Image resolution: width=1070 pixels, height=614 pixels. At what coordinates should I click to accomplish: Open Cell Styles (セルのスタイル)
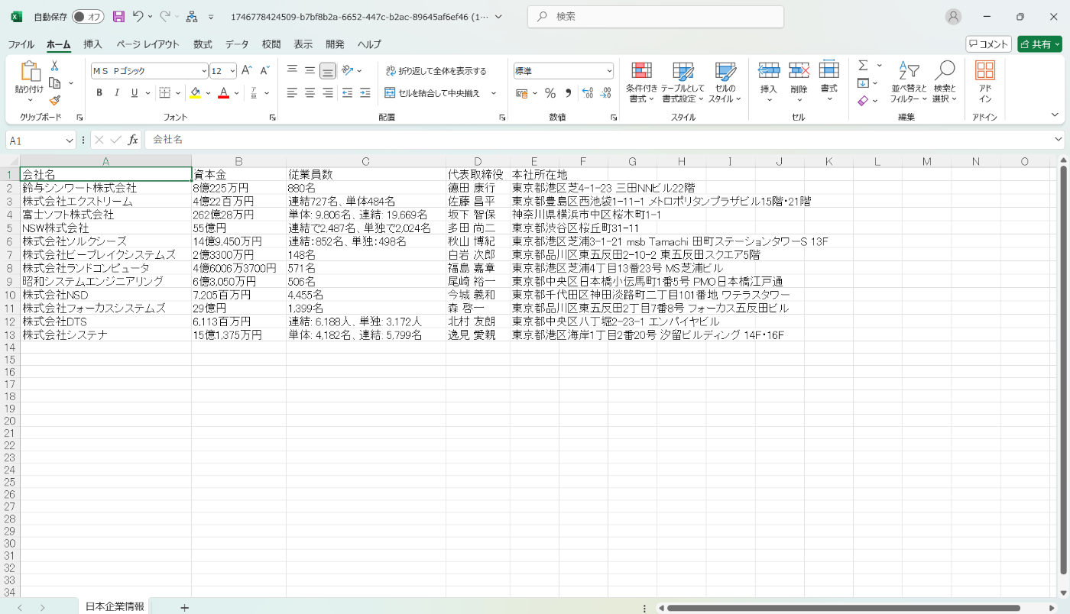(x=725, y=82)
